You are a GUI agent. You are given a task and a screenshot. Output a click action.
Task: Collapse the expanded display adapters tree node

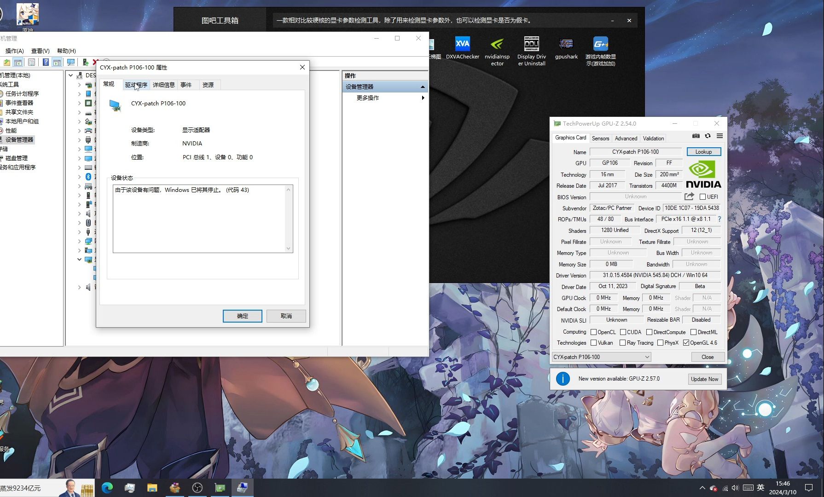(79, 260)
